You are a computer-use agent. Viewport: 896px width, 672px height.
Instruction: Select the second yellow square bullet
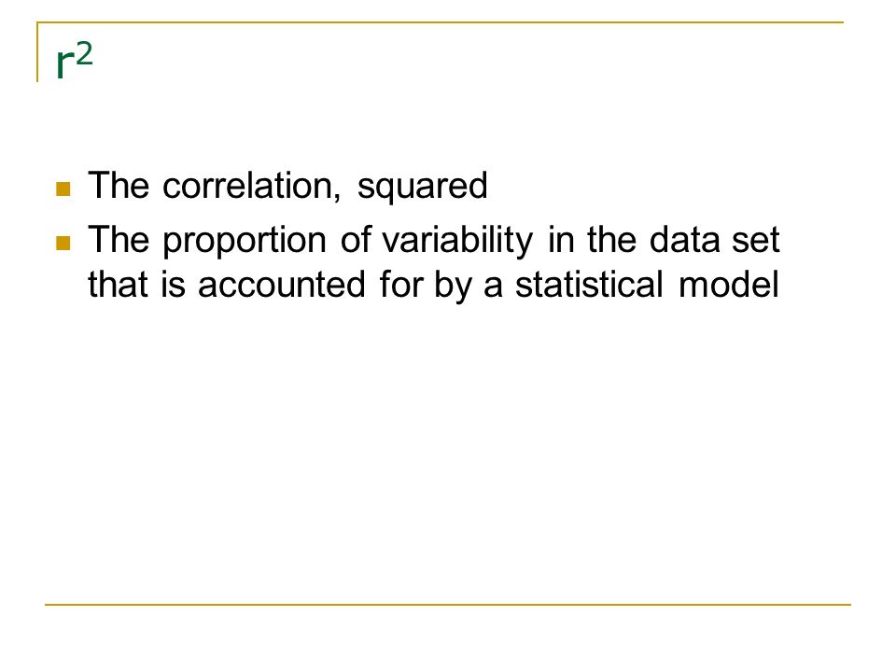tap(63, 243)
